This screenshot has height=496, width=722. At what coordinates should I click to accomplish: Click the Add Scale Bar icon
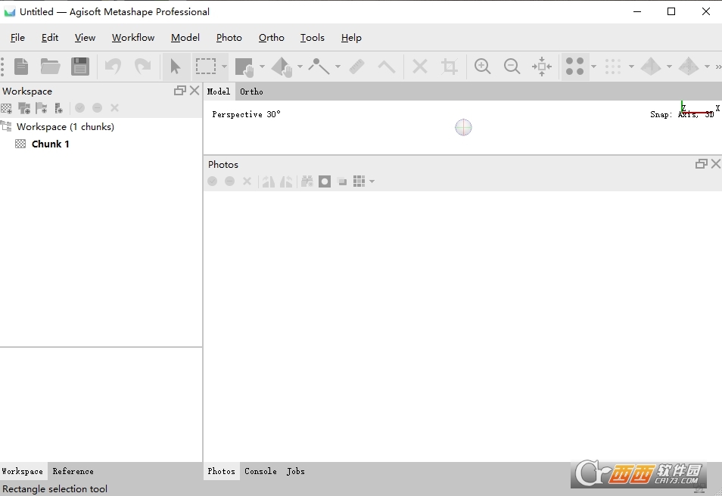point(58,108)
